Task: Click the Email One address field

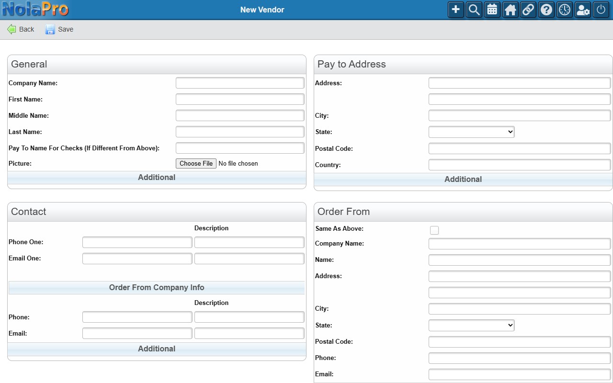Action: point(137,259)
